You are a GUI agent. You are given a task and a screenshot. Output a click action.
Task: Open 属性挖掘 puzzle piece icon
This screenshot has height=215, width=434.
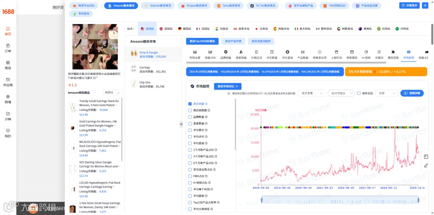(393, 52)
